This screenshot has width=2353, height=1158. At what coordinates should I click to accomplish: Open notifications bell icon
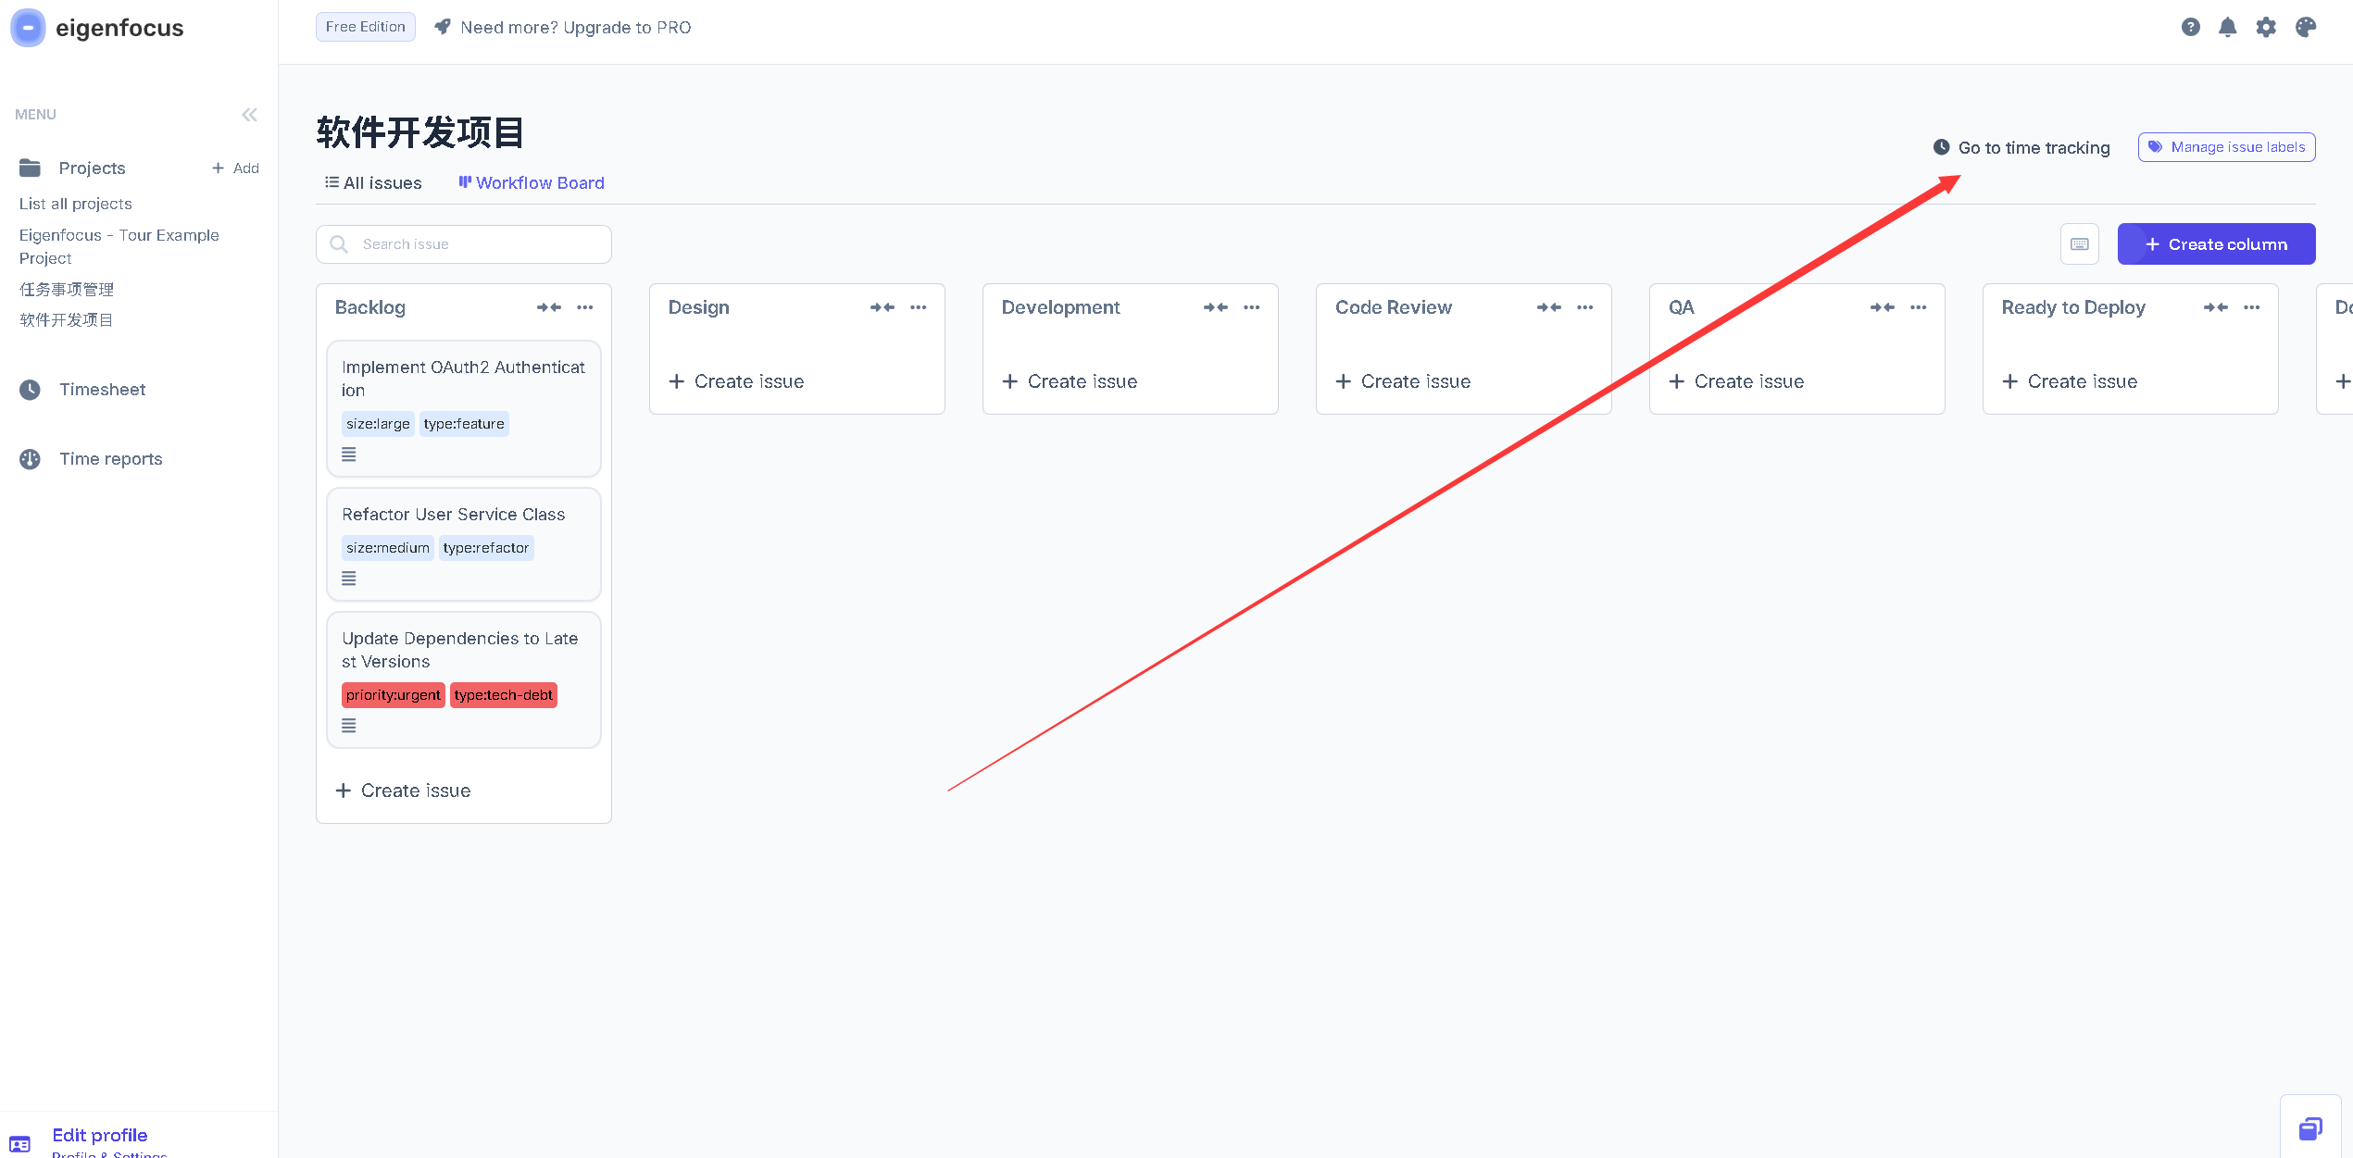pyautogui.click(x=2227, y=27)
